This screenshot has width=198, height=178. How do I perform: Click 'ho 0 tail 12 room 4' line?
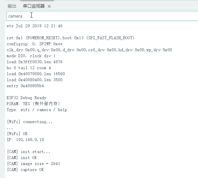29,68
